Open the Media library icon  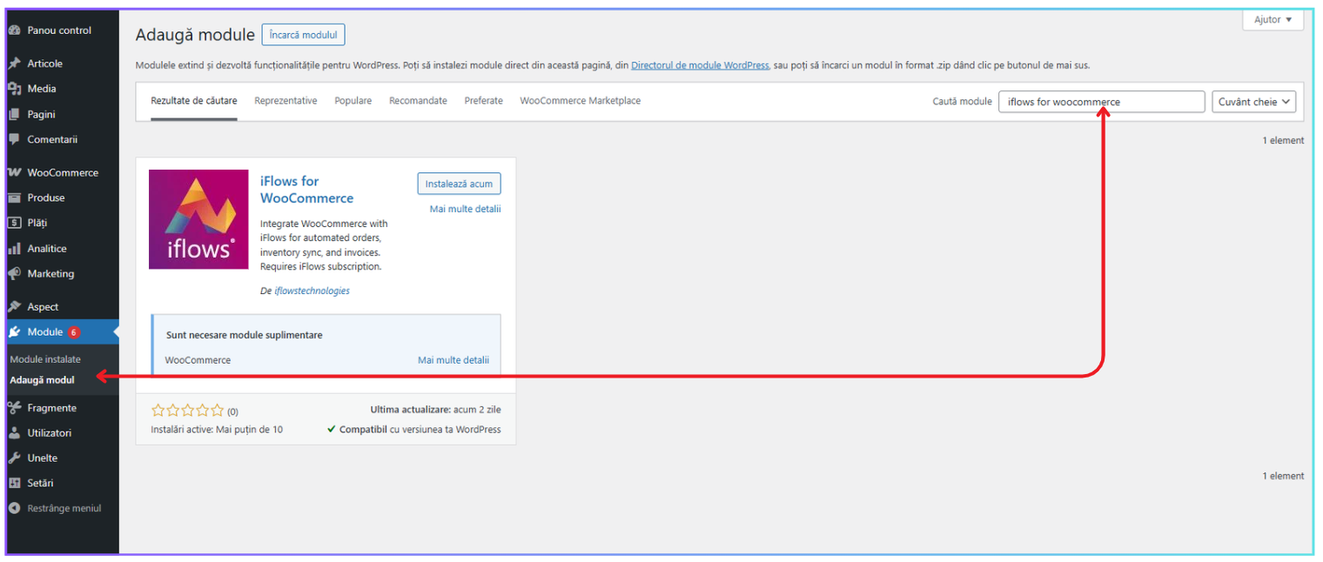[x=14, y=88]
